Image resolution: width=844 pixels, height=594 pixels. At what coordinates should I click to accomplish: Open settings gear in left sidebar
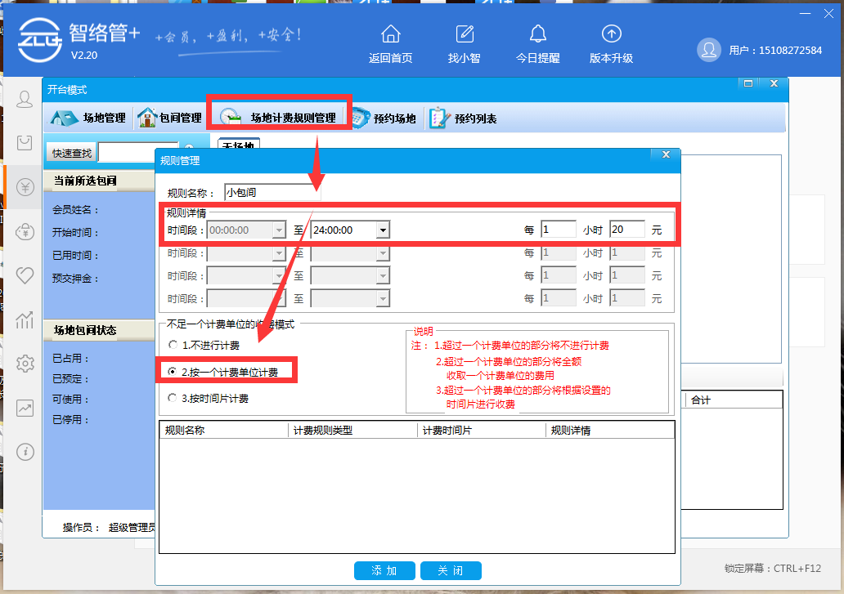pos(25,363)
